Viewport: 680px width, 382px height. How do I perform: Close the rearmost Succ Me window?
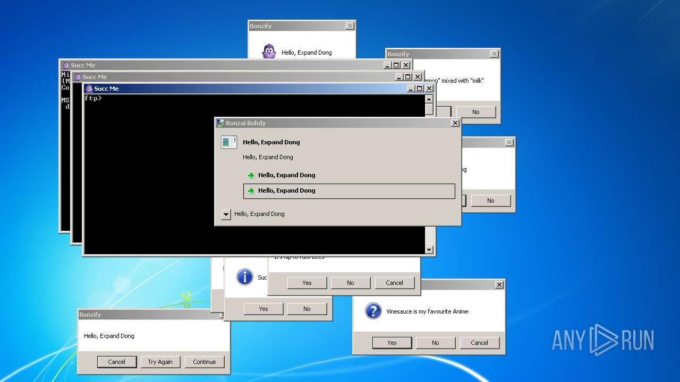point(406,65)
